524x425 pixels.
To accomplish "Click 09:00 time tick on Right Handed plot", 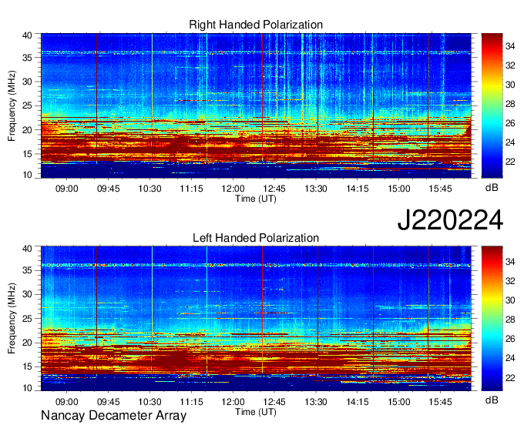I will point(66,189).
